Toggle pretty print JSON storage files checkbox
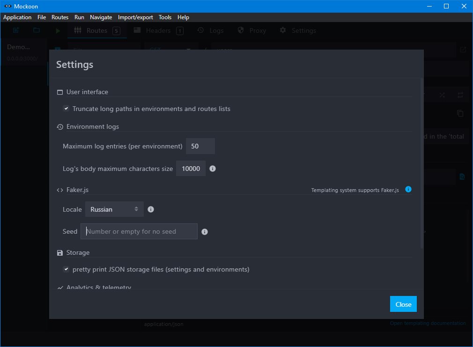The width and height of the screenshot is (473, 347). pyautogui.click(x=66, y=269)
